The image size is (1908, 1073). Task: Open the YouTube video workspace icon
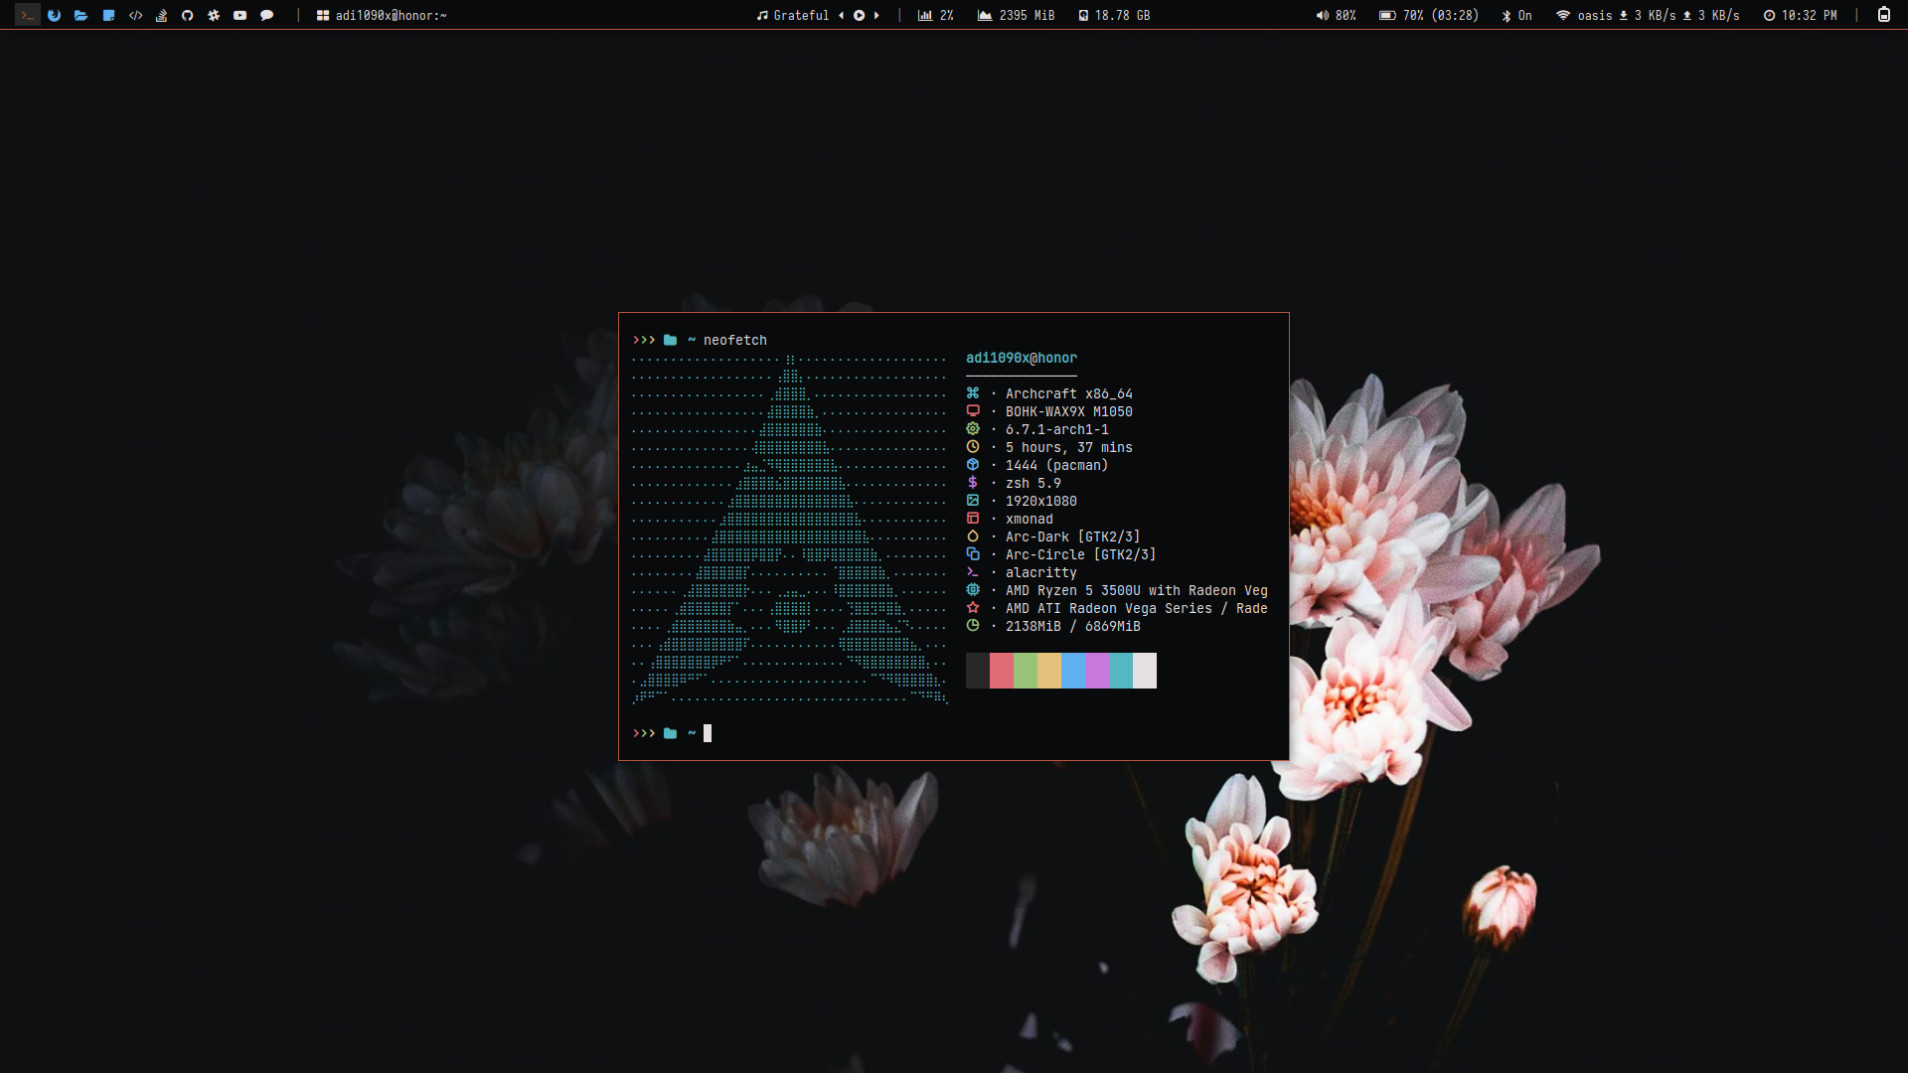(x=239, y=15)
